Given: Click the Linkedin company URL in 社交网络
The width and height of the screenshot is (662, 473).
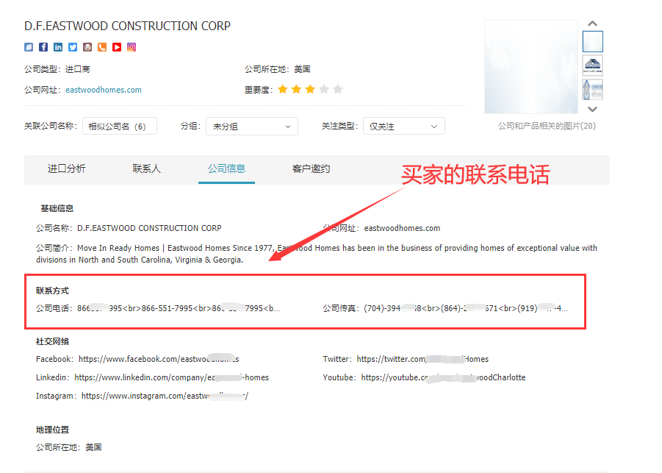Looking at the screenshot, I should coord(171,377).
